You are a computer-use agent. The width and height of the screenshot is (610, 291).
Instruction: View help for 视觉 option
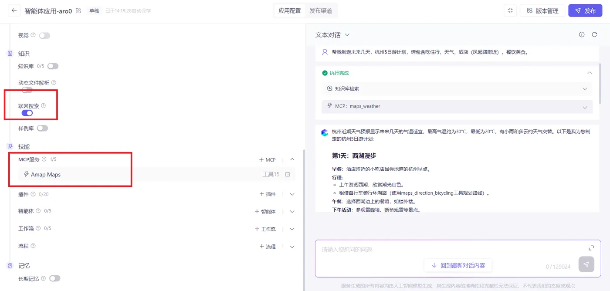click(x=33, y=35)
